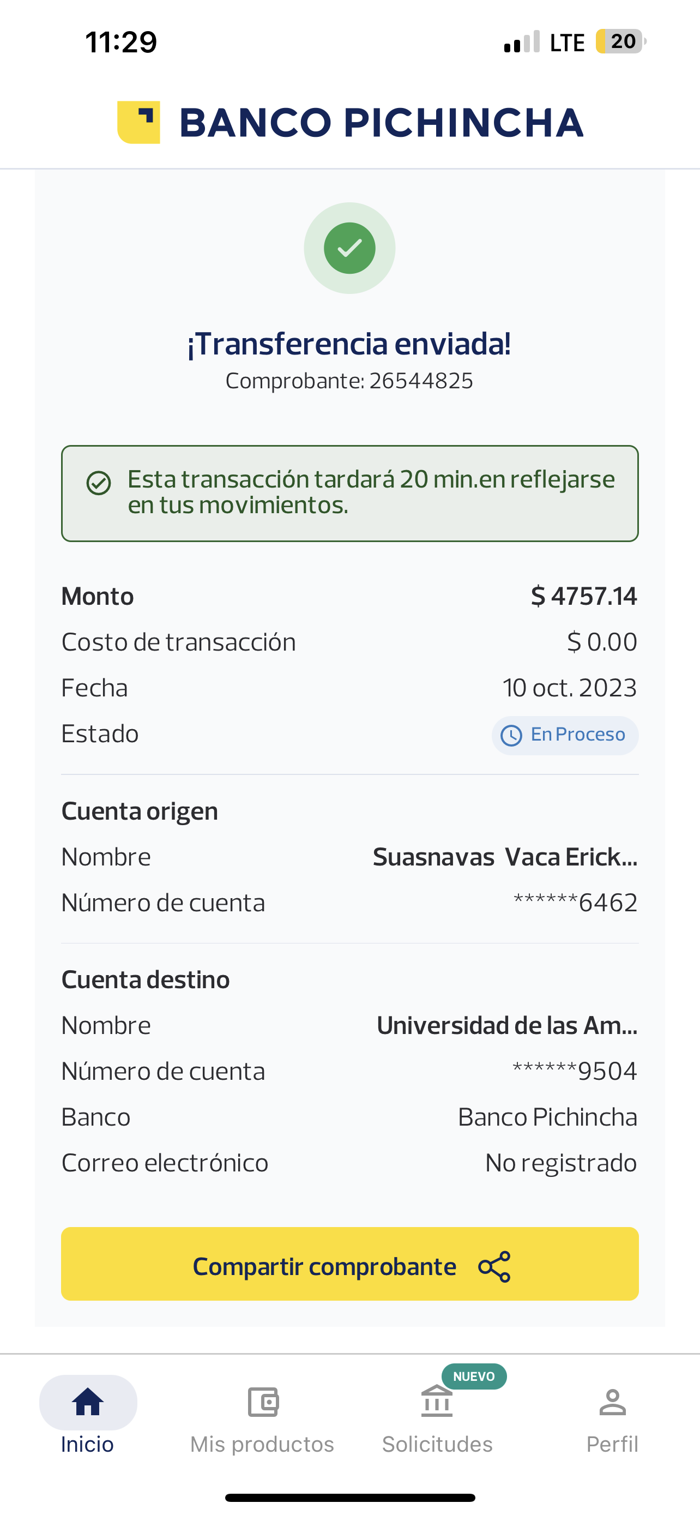Tap the green success checkmark icon
Image resolution: width=700 pixels, height=1515 pixels.
click(x=349, y=248)
